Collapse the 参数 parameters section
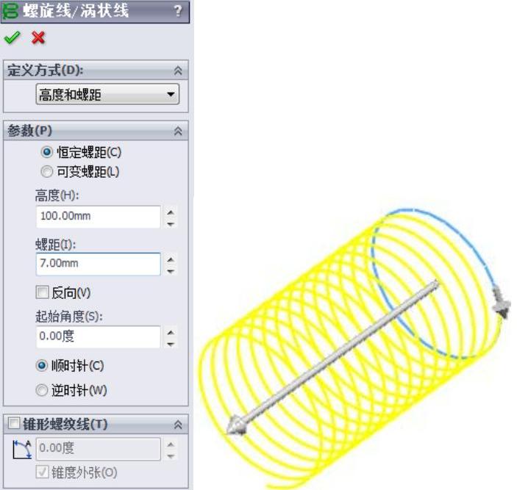 coord(178,131)
